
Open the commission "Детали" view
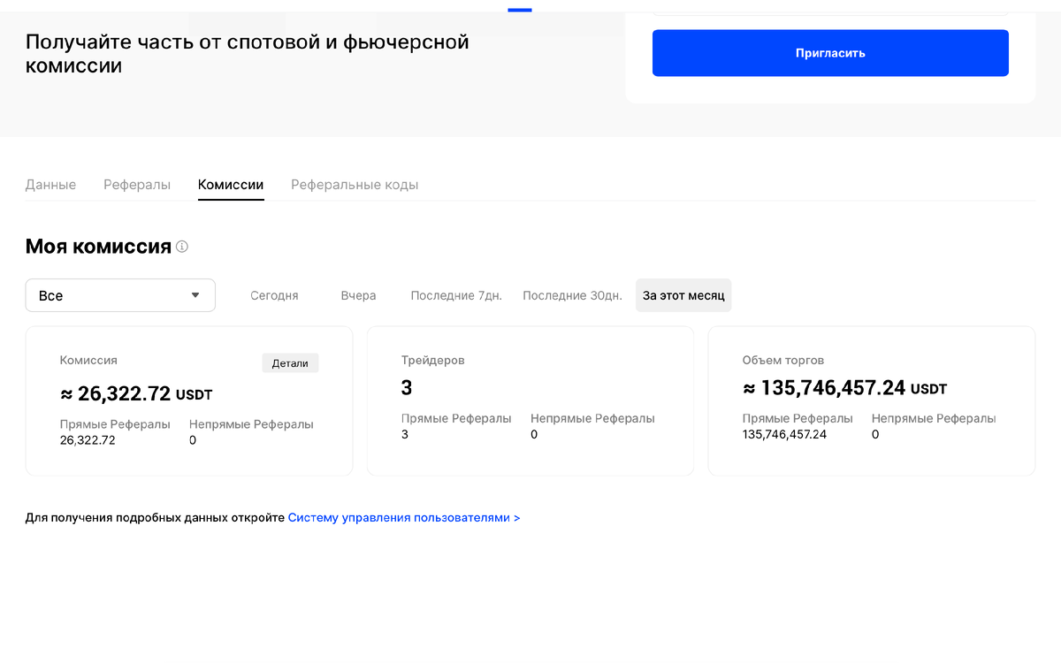click(x=290, y=362)
